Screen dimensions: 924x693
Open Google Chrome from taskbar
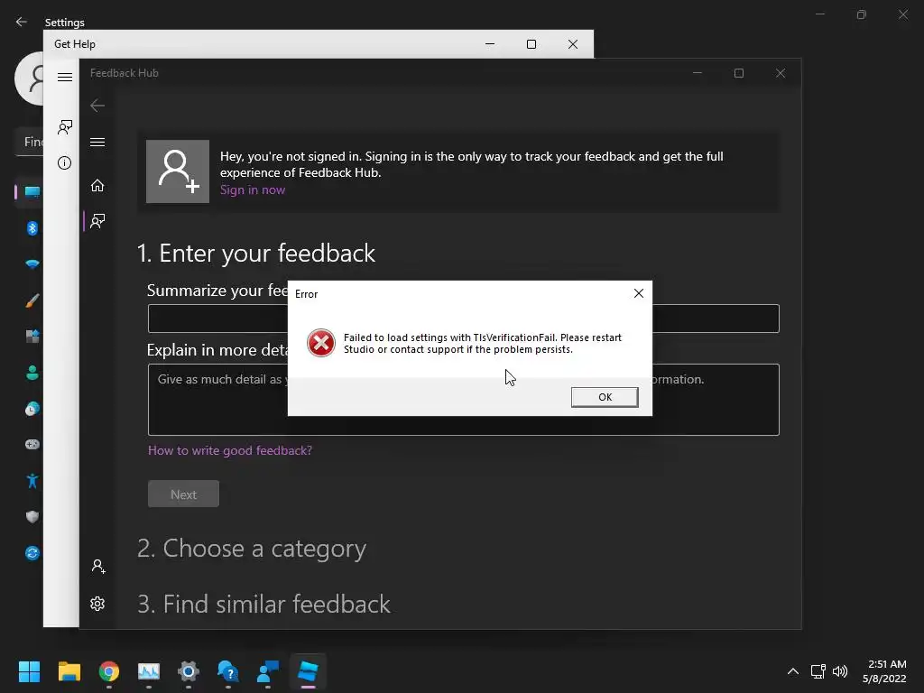coord(108,671)
